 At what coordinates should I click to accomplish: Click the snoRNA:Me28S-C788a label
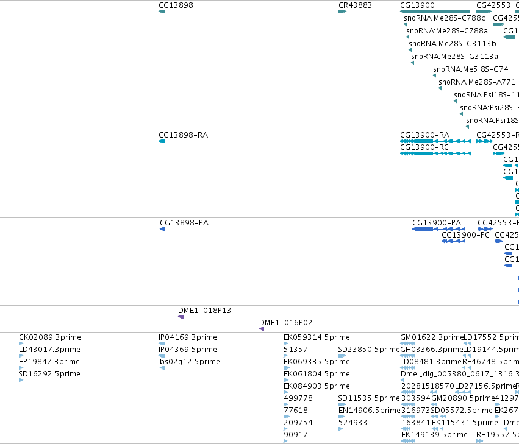[x=447, y=31]
